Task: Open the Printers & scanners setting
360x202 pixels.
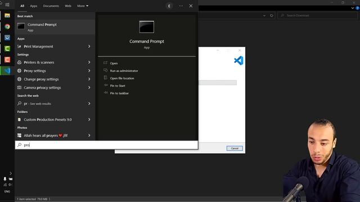Action: (x=55, y=62)
